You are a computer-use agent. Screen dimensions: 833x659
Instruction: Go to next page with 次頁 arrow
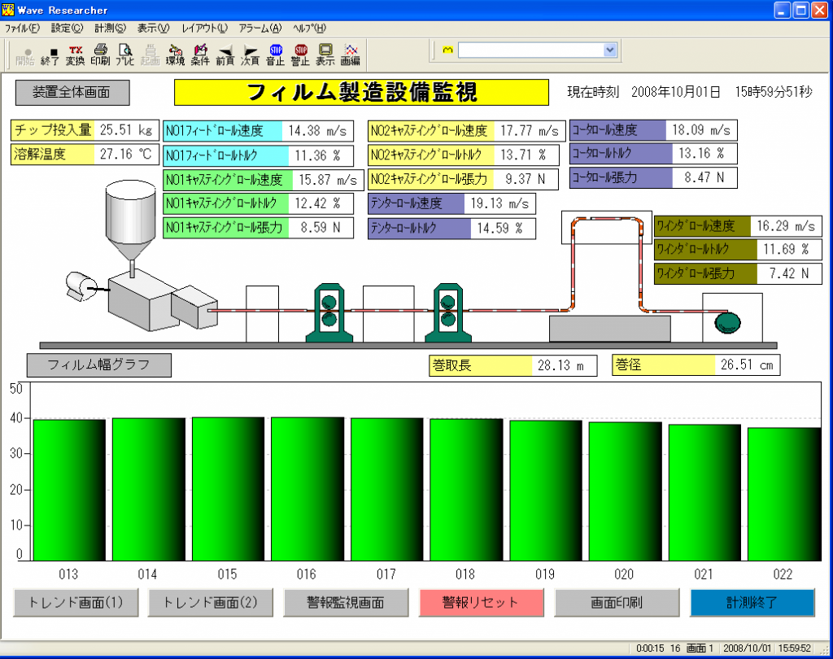pos(250,55)
